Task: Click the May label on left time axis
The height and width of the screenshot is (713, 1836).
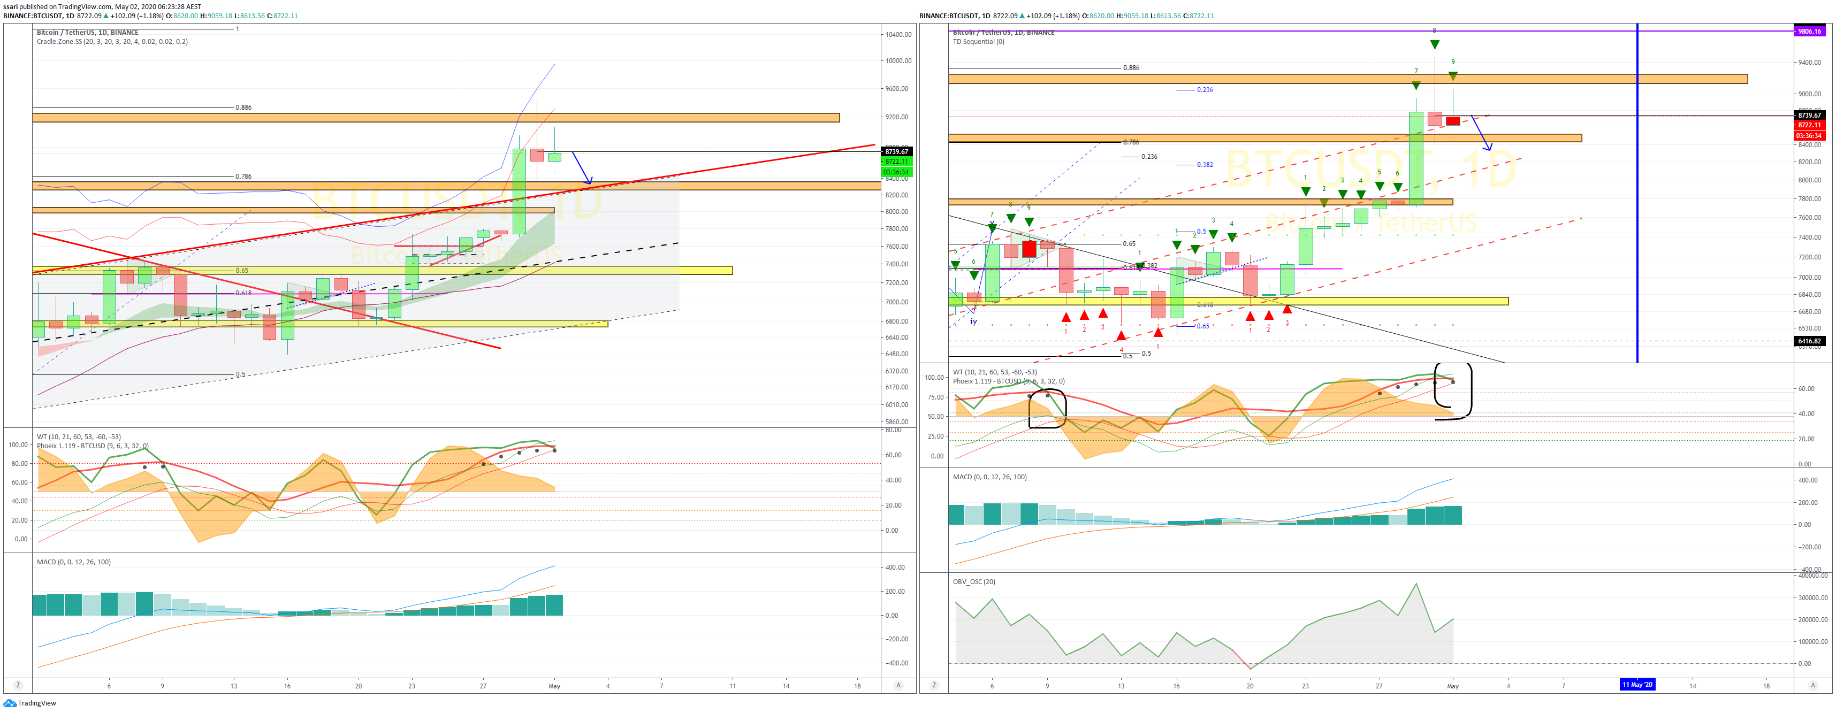Action: click(x=554, y=687)
